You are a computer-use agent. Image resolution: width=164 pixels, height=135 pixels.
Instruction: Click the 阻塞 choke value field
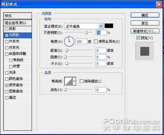pos(101,57)
